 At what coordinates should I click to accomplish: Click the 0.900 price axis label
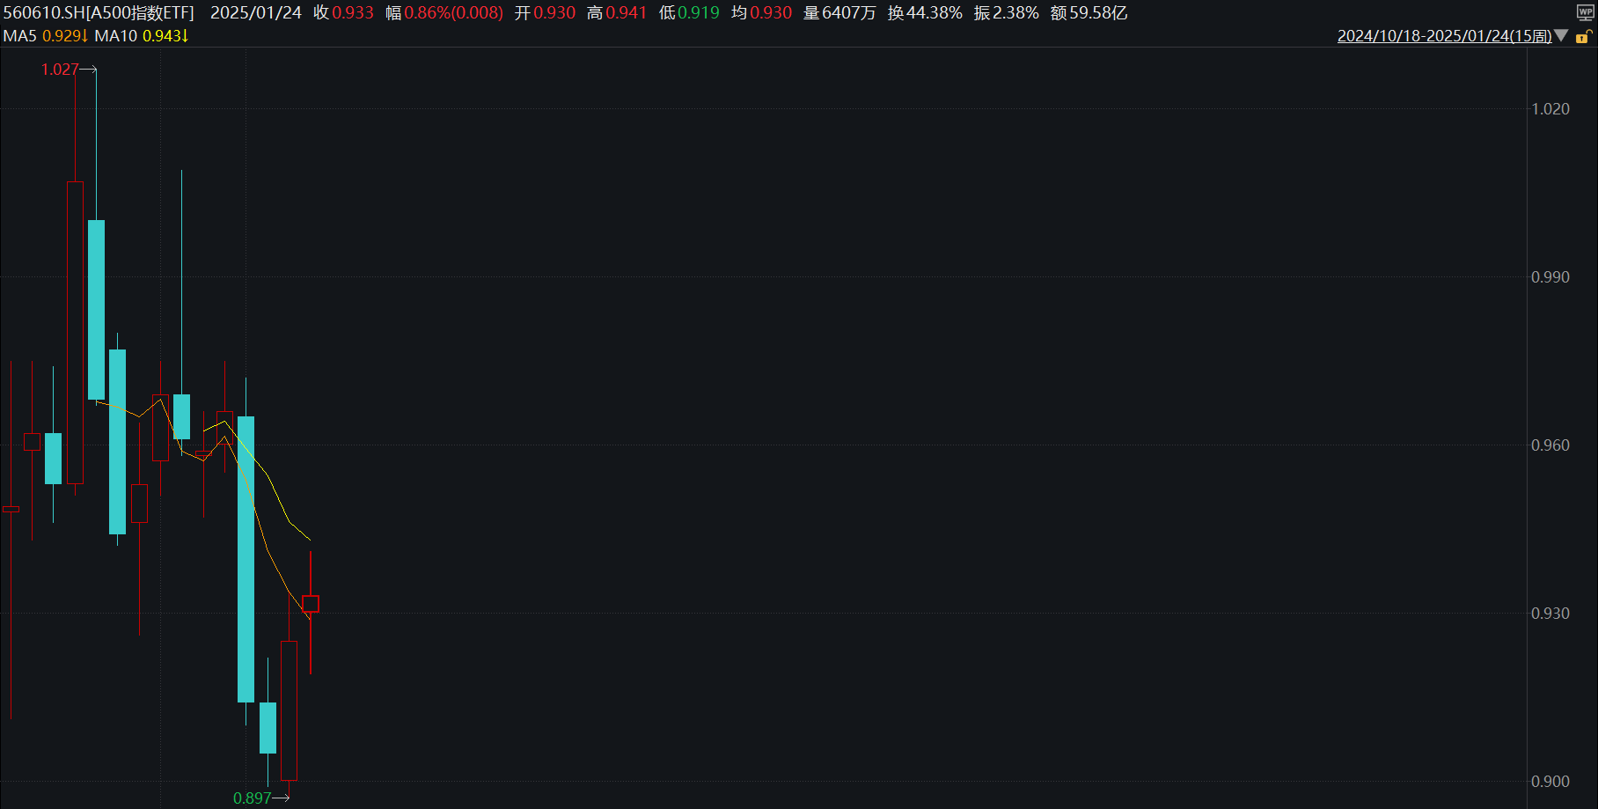point(1550,782)
